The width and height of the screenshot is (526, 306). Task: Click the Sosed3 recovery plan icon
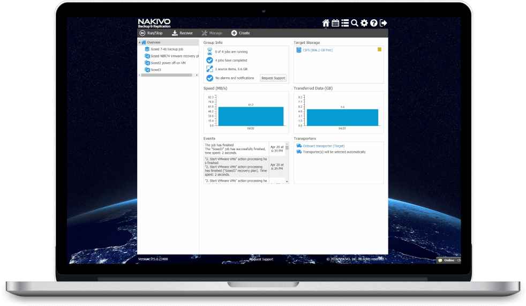pos(147,70)
